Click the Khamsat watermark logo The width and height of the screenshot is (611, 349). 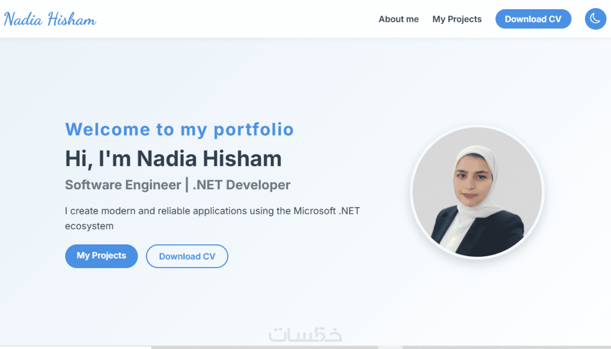coord(305,335)
